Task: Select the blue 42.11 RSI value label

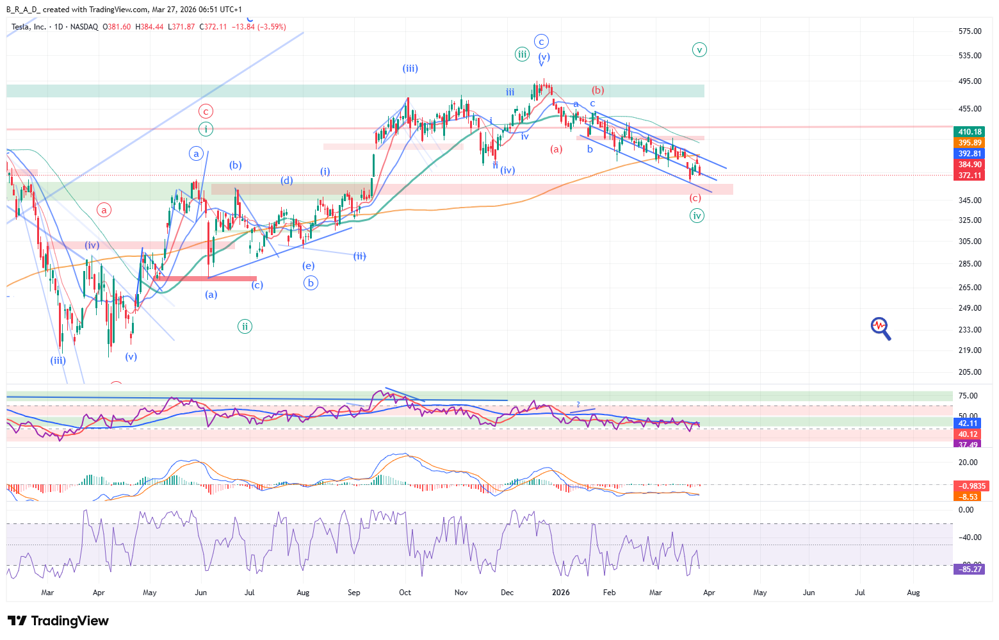Action: click(x=967, y=423)
